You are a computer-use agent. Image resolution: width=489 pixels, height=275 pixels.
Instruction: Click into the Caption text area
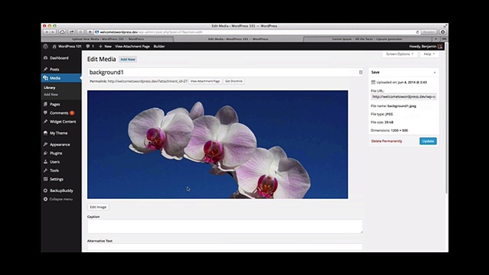click(x=225, y=226)
